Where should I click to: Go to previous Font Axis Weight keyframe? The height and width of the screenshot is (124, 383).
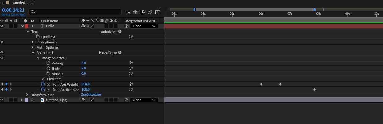pyautogui.click(x=2, y=84)
